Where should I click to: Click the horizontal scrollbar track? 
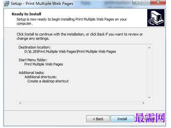pyautogui.click(x=82, y=103)
